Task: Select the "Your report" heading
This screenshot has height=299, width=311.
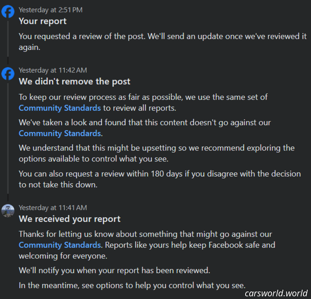Action: [x=43, y=21]
